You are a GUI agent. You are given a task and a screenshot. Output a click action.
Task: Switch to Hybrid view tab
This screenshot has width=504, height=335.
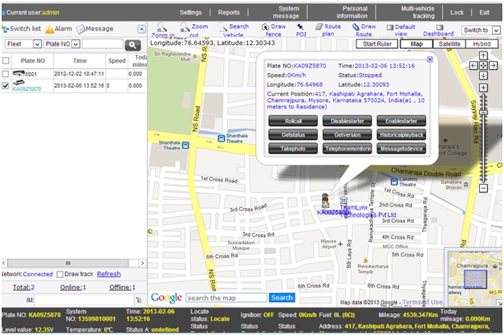point(482,44)
